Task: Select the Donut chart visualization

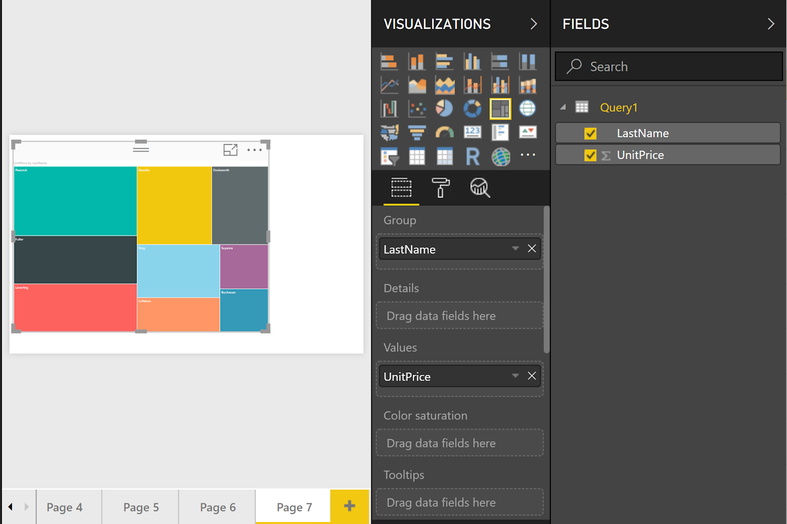Action: 472,108
